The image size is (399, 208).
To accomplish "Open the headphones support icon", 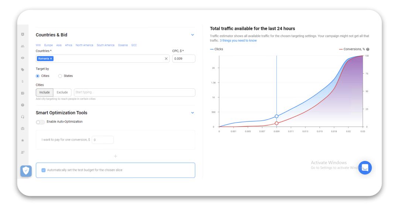I will pos(23,117).
